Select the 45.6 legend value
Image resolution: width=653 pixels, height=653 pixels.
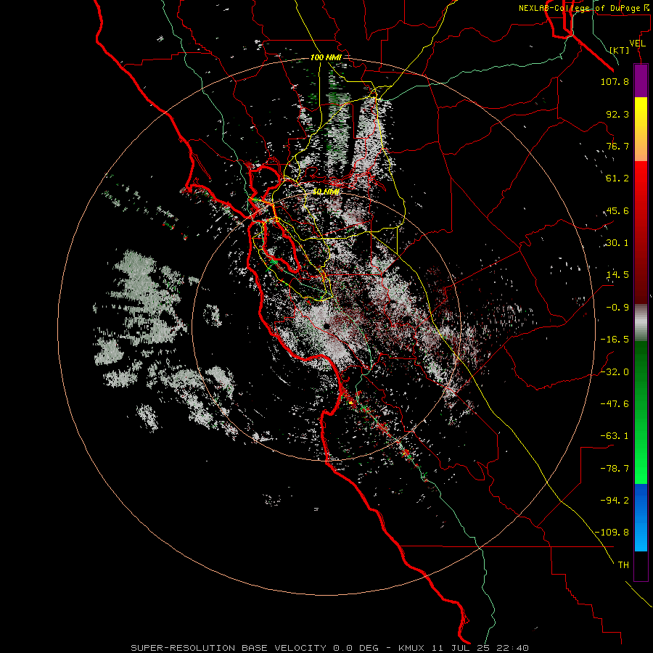617,210
